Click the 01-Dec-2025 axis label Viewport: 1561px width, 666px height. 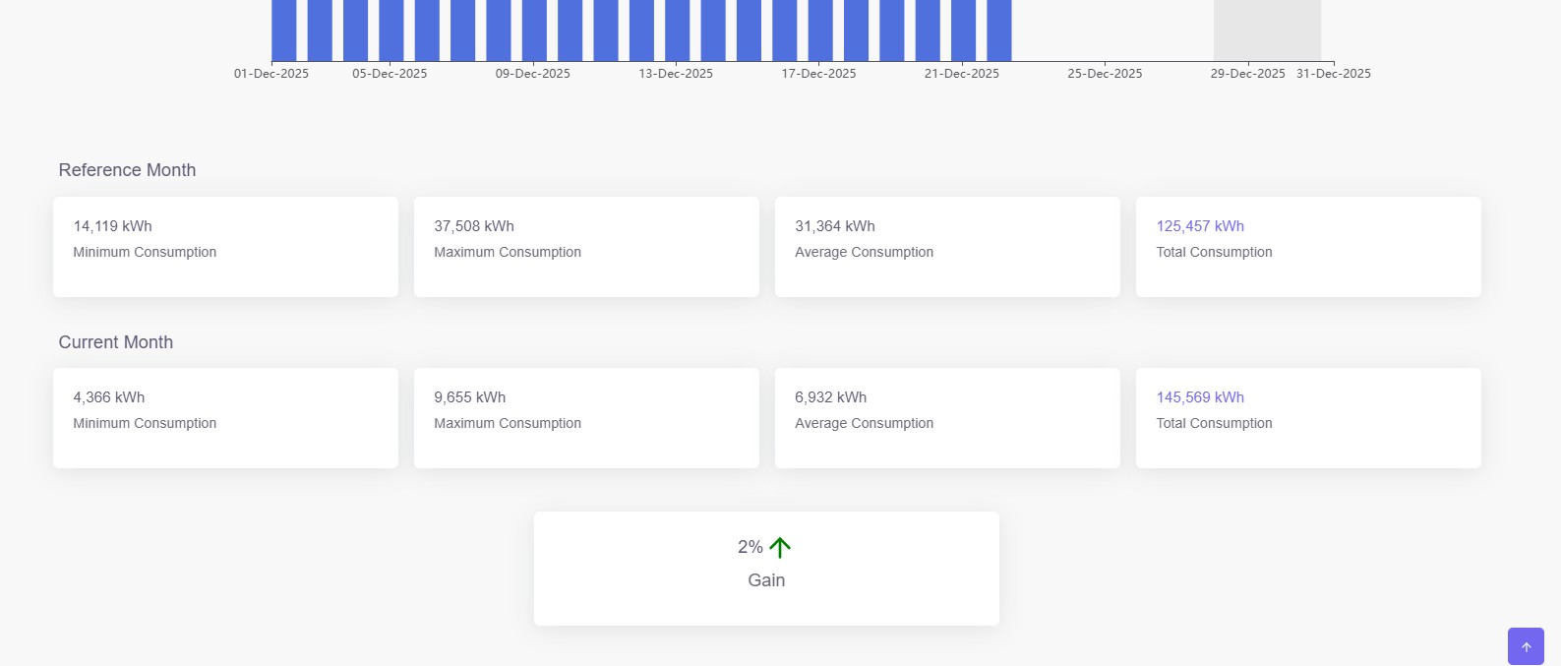pos(271,74)
